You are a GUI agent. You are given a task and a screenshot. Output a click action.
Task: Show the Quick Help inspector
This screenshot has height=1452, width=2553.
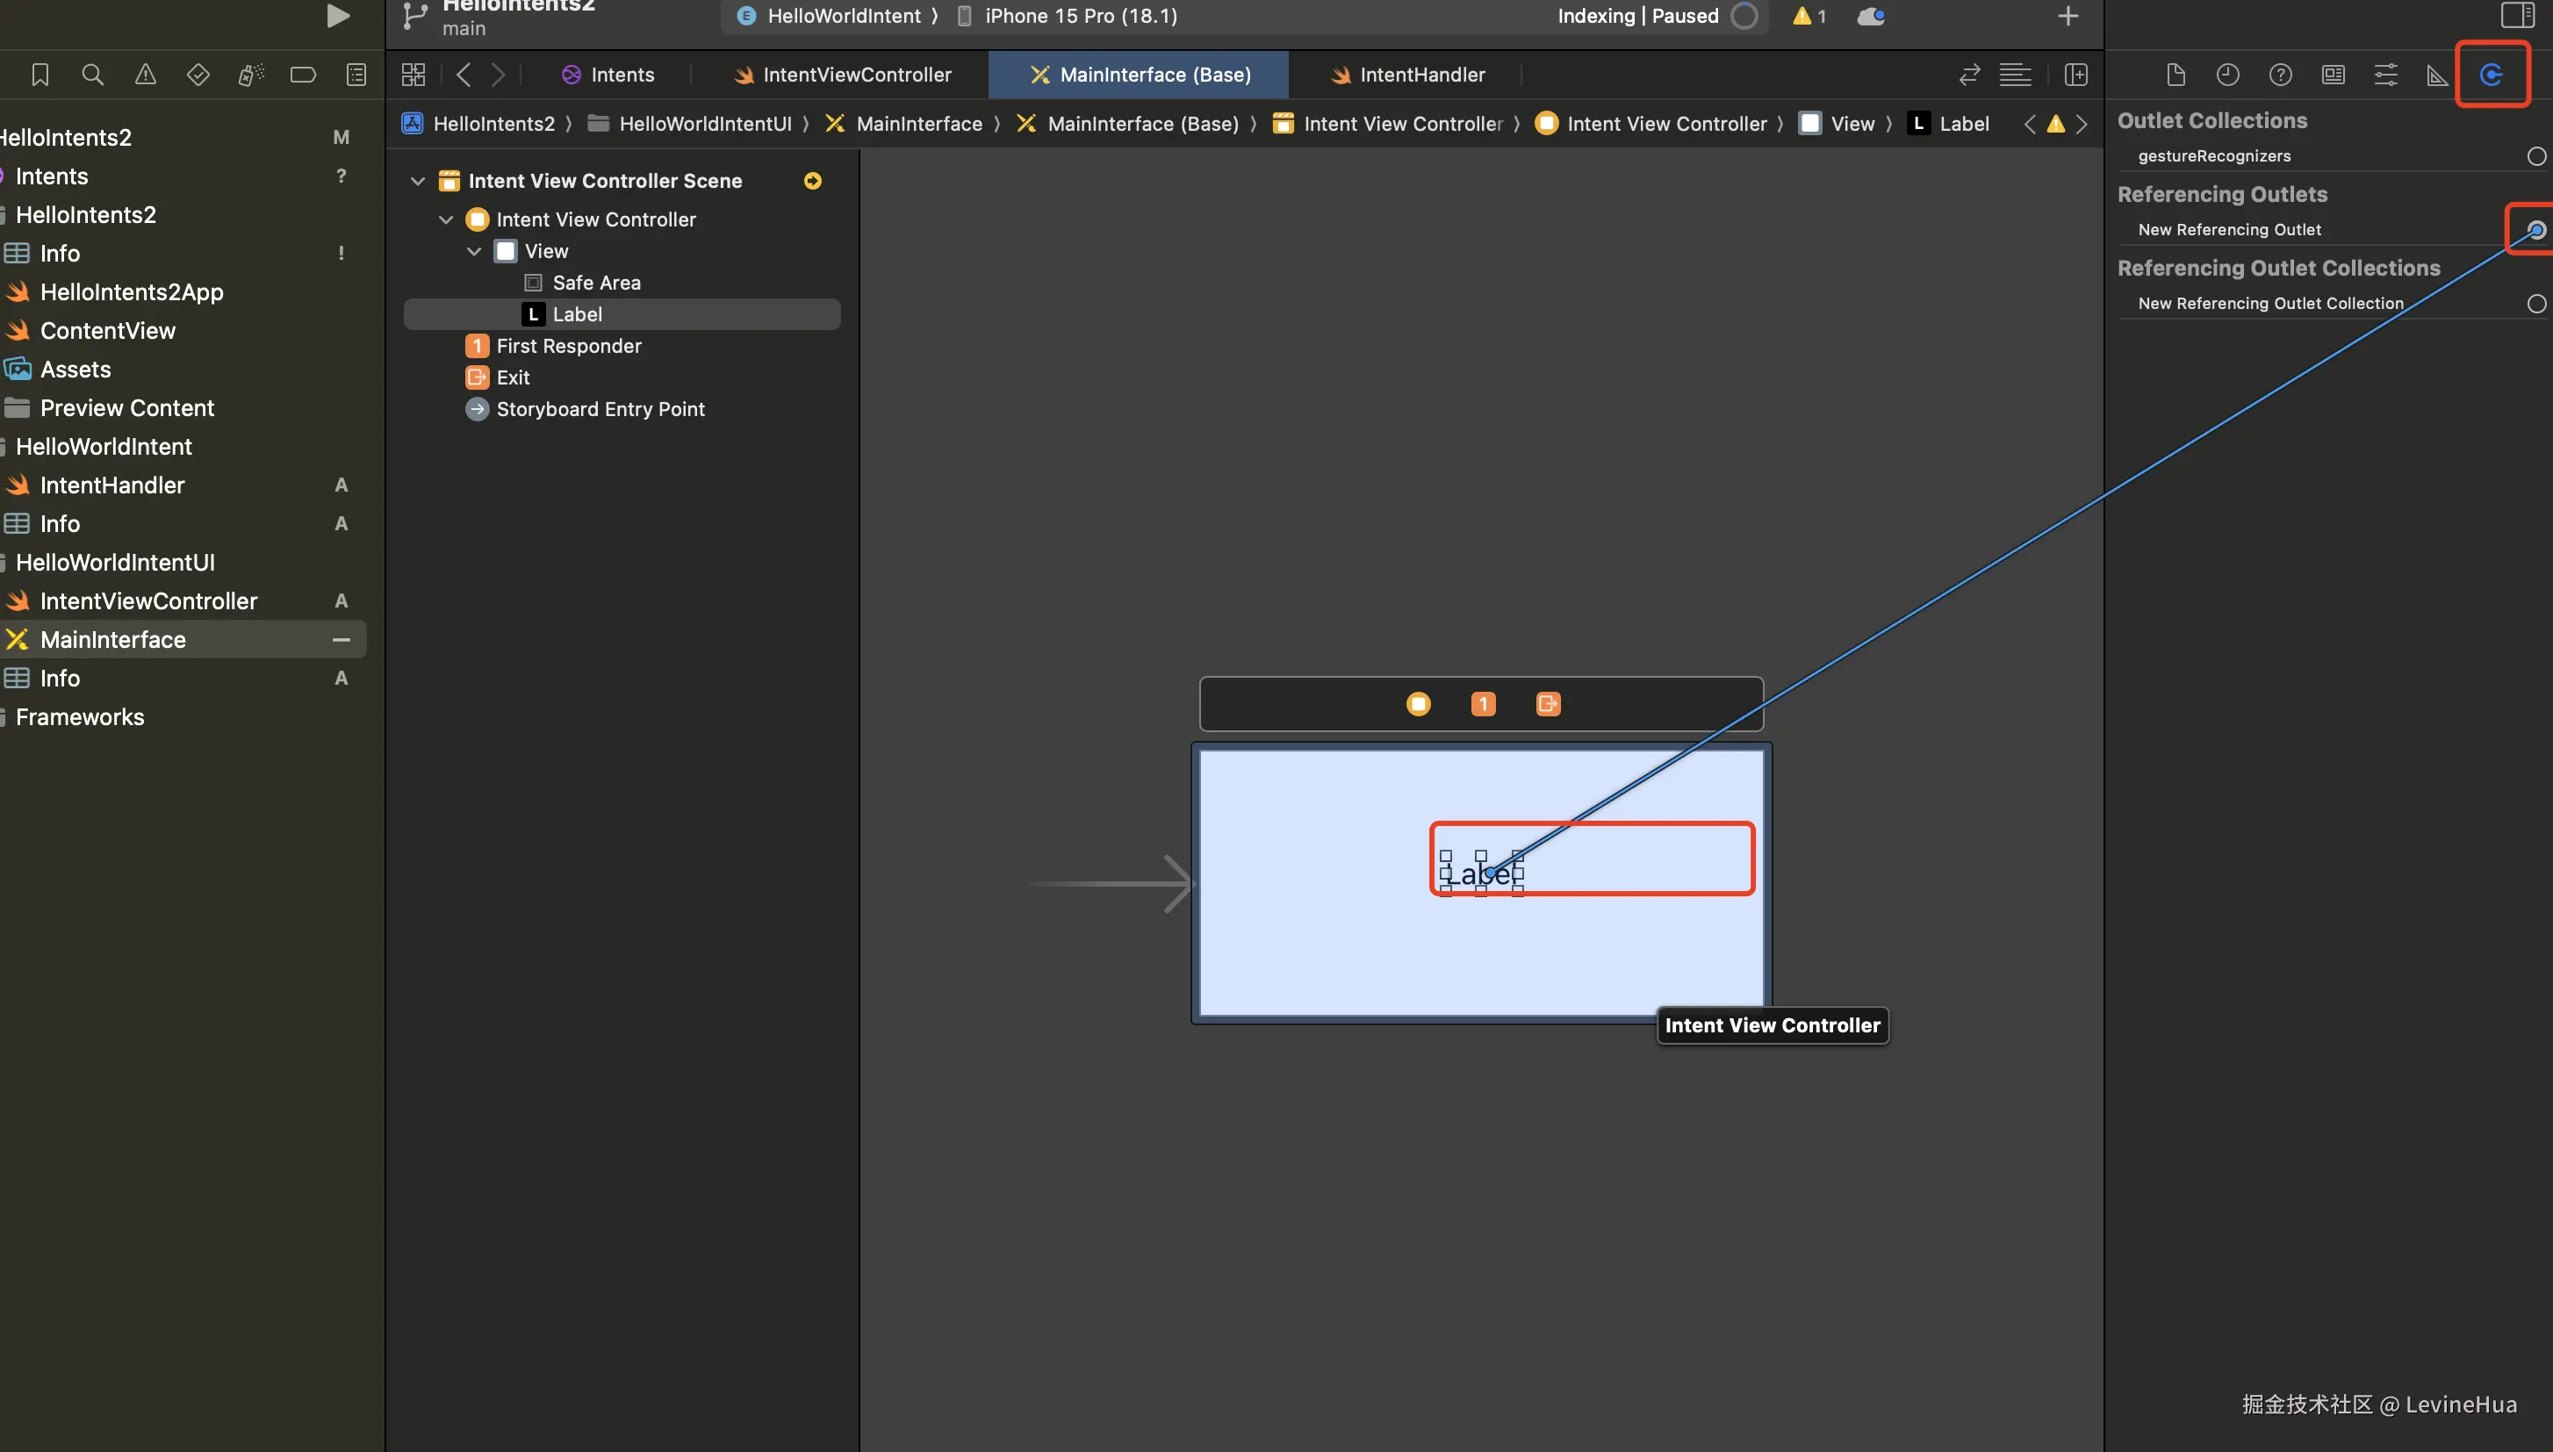[x=2280, y=75]
